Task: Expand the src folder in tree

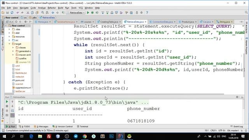Action: click(9, 40)
